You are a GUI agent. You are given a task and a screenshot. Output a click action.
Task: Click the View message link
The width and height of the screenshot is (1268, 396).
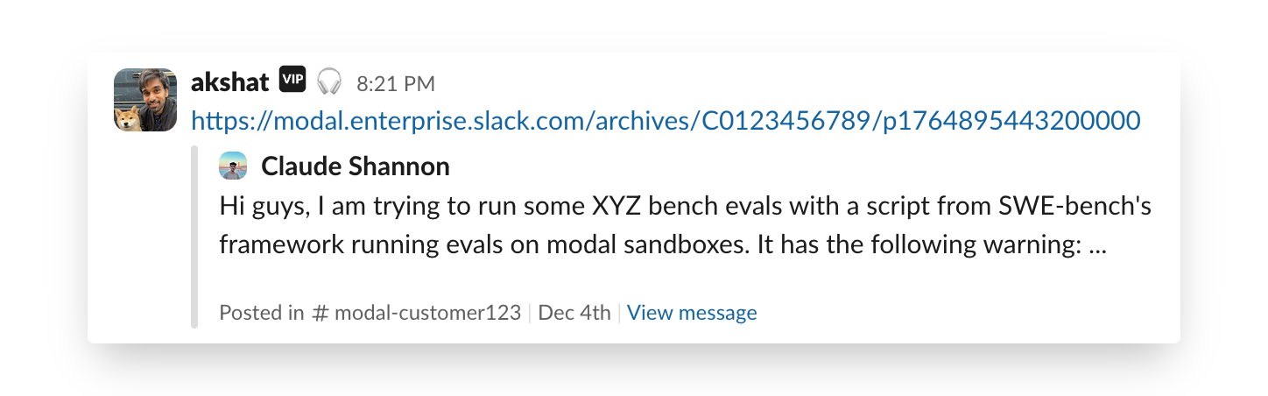[x=692, y=313]
